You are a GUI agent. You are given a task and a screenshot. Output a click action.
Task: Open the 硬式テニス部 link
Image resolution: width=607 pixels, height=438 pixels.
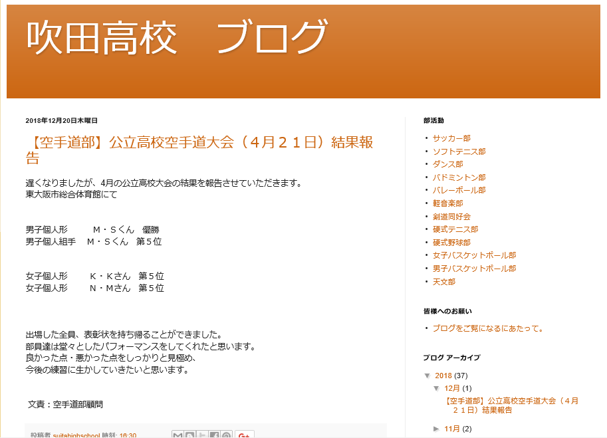tap(455, 229)
